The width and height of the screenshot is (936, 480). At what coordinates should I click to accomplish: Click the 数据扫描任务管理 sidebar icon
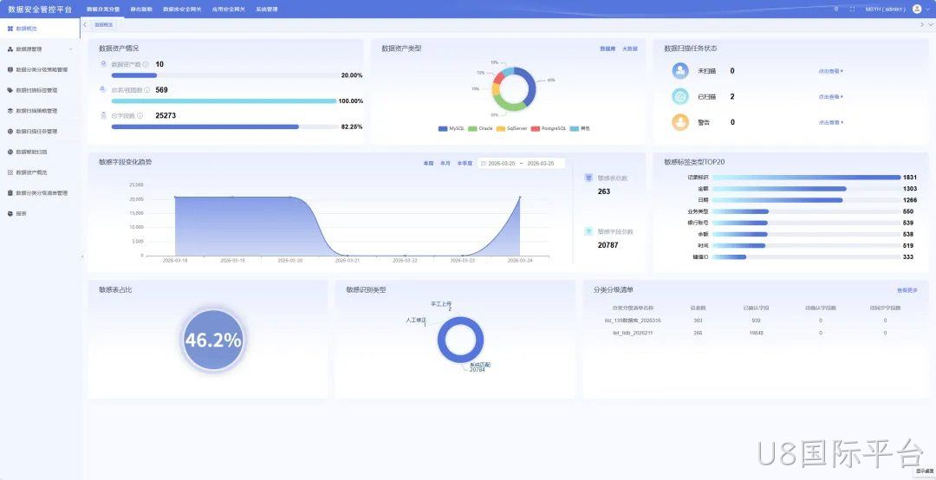(x=10, y=132)
